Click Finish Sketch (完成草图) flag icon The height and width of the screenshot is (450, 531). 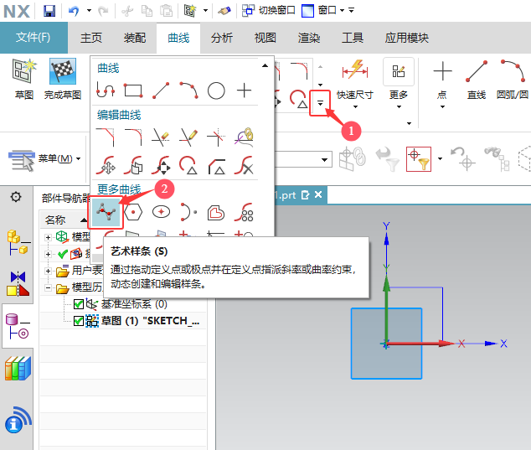[x=63, y=71]
